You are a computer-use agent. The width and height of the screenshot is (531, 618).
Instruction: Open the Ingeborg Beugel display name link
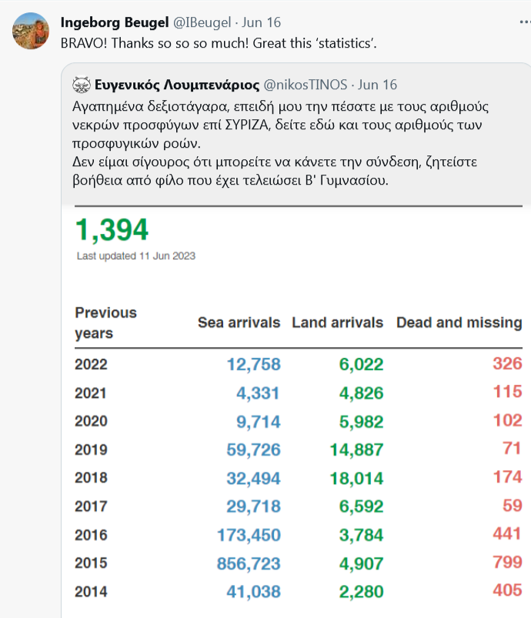point(115,22)
